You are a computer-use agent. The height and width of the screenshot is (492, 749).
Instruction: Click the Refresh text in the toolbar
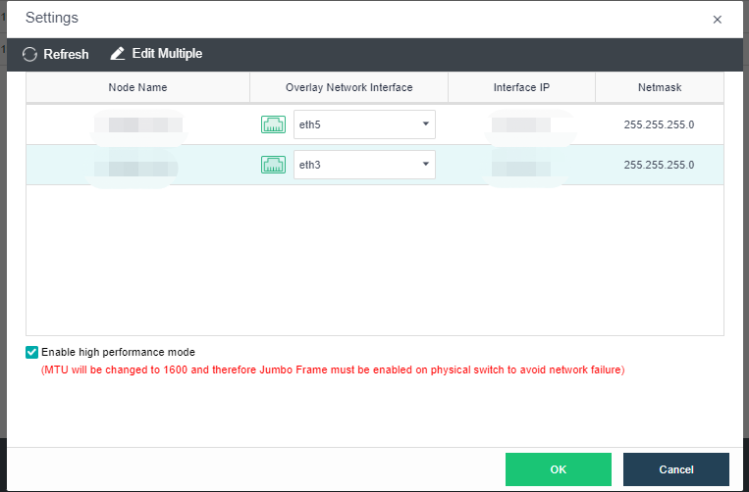66,54
